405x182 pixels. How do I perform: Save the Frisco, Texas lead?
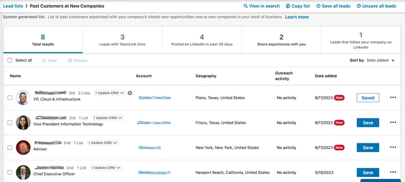[368, 123]
